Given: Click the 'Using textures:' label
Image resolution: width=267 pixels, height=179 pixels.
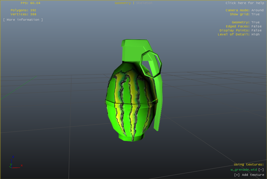Looking at the screenshot, I should [249, 165].
